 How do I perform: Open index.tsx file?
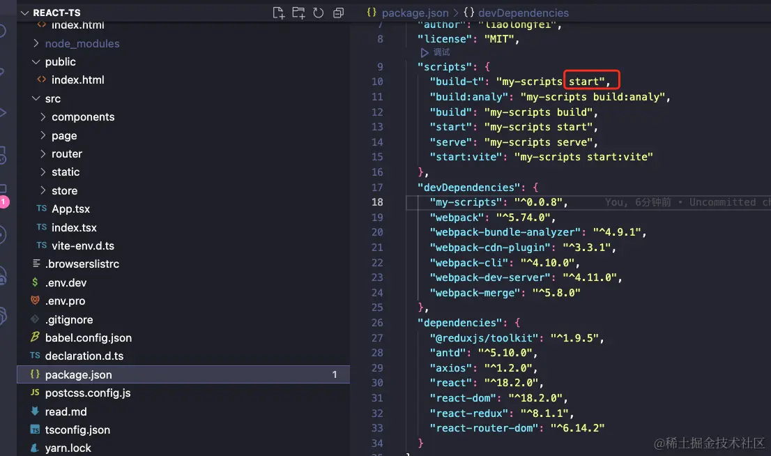click(x=75, y=228)
